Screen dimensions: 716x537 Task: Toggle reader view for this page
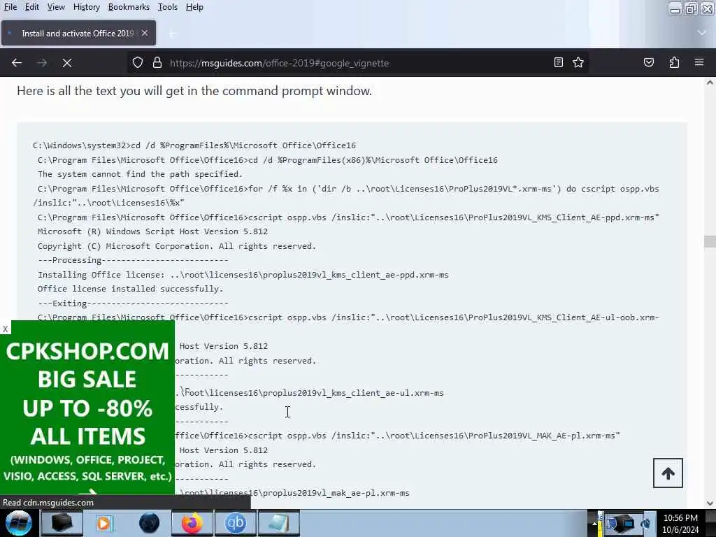(x=559, y=62)
